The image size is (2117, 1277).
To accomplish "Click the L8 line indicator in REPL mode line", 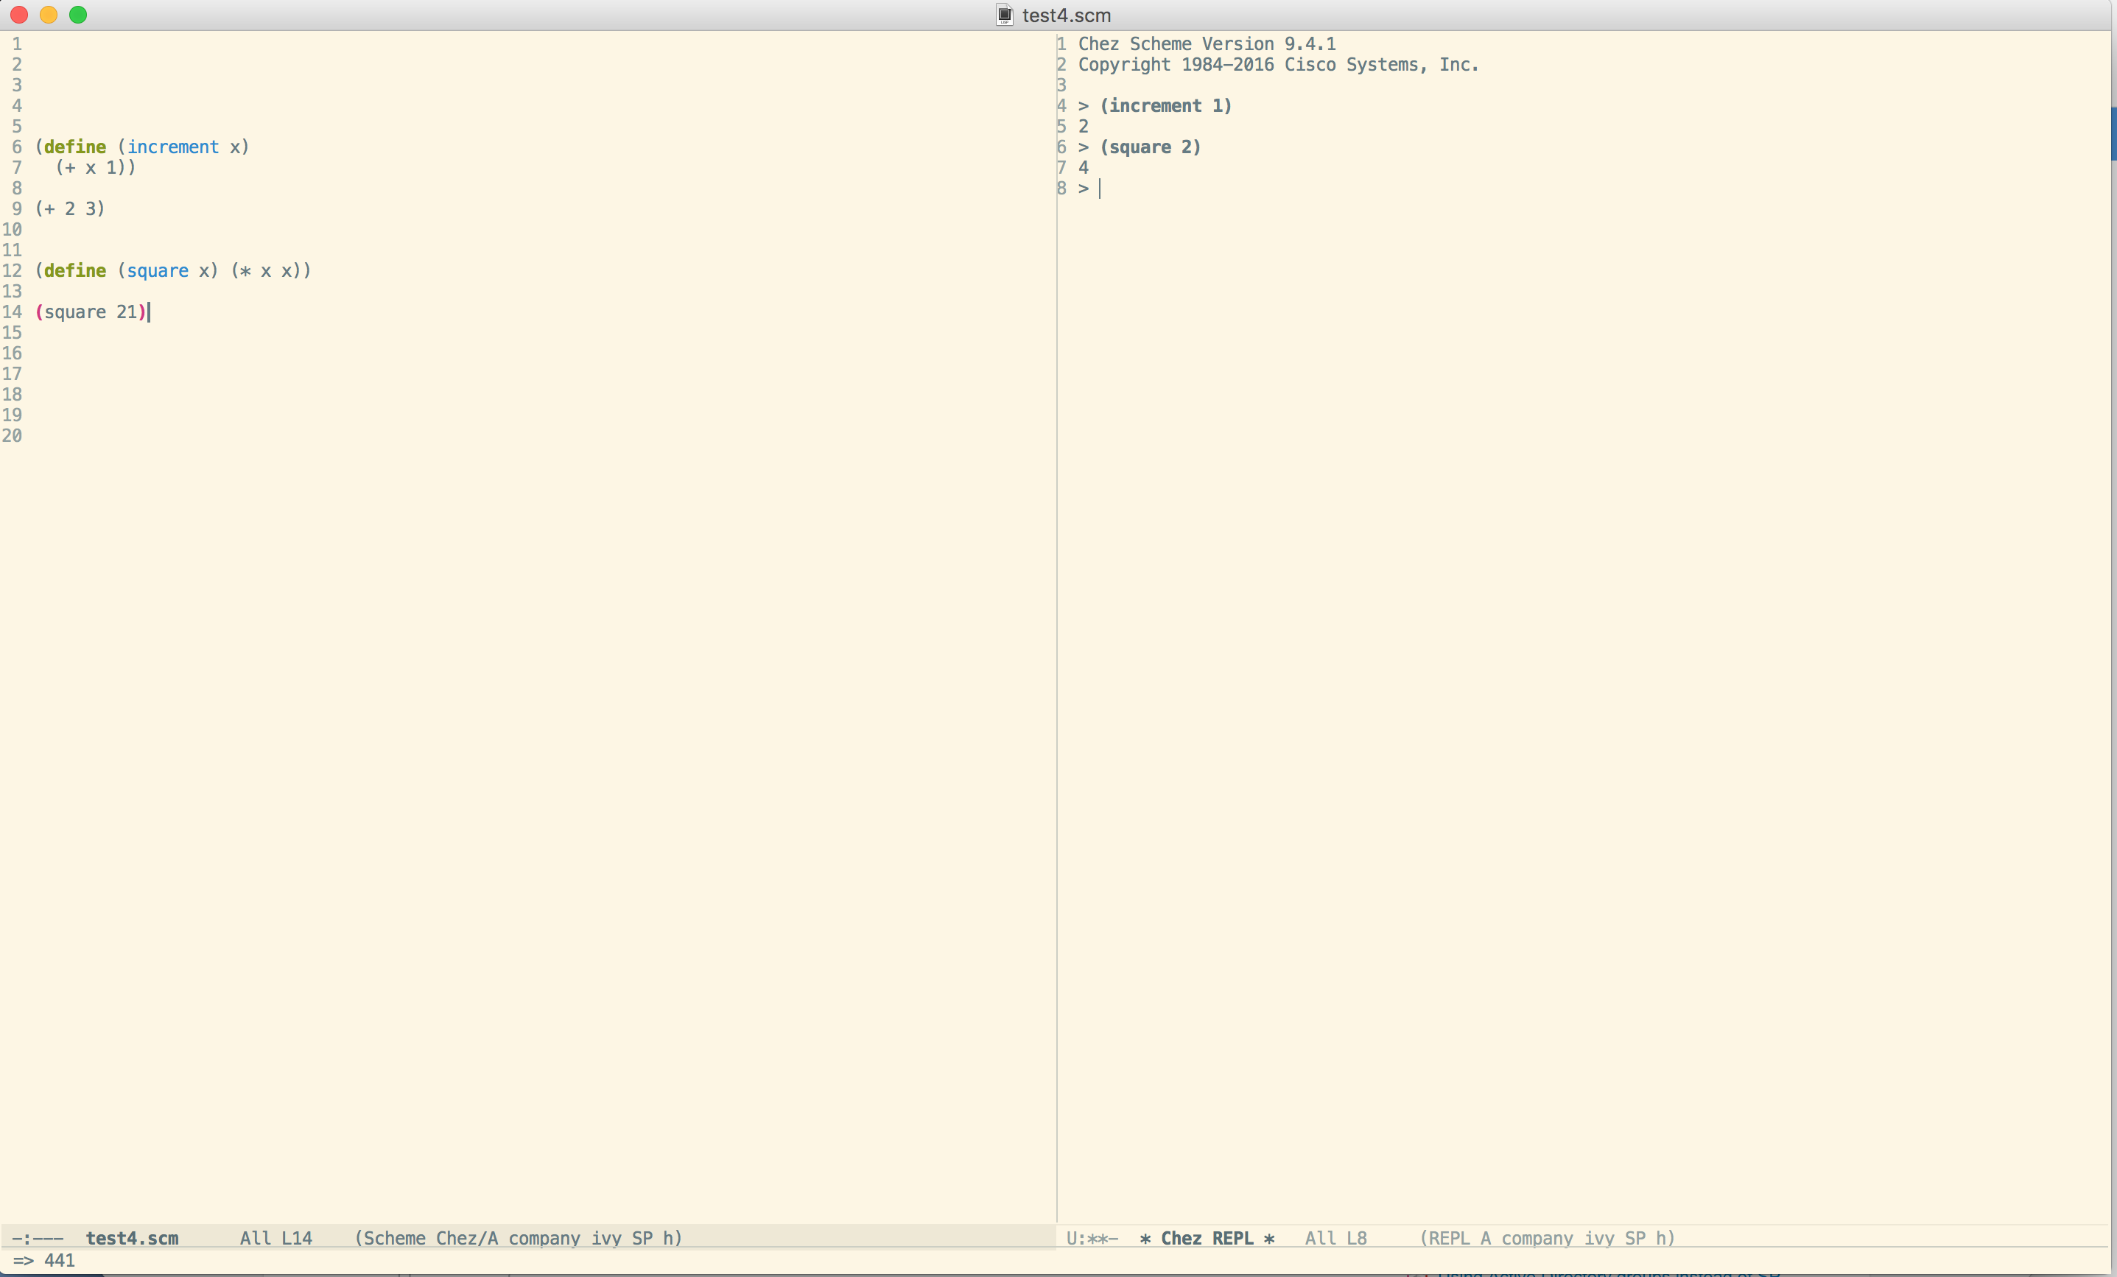I will click(x=1356, y=1237).
